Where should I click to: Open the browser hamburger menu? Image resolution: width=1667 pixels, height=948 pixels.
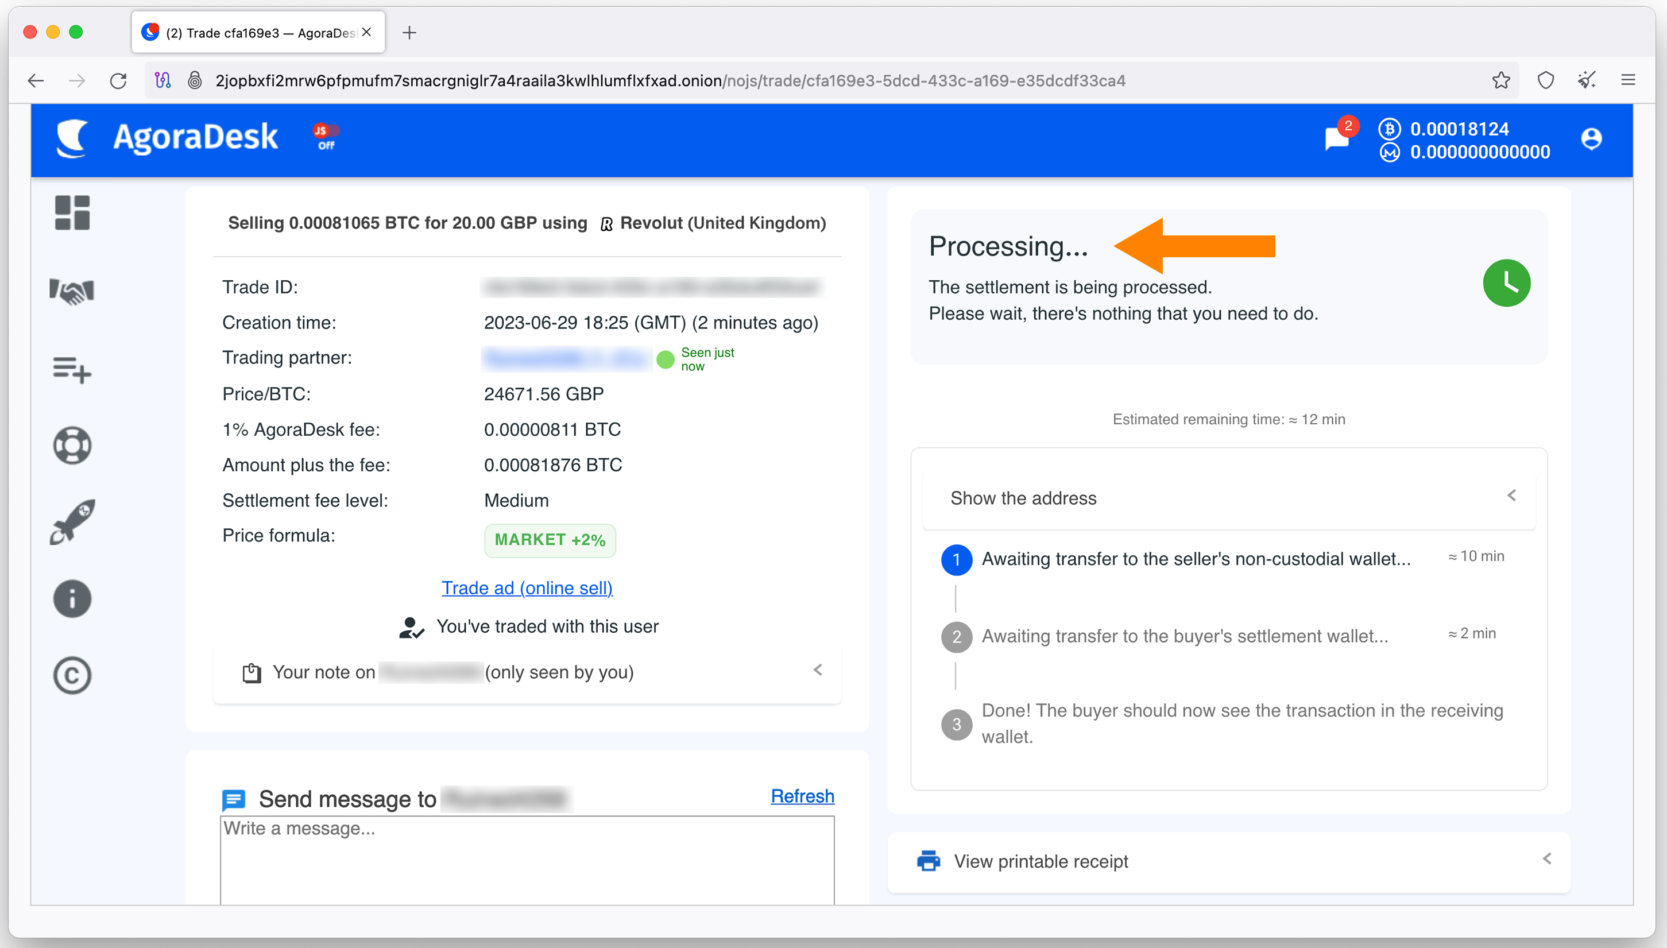coord(1628,80)
